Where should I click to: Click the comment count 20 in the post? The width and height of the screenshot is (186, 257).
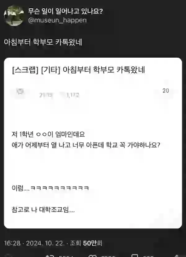pyautogui.click(x=166, y=91)
